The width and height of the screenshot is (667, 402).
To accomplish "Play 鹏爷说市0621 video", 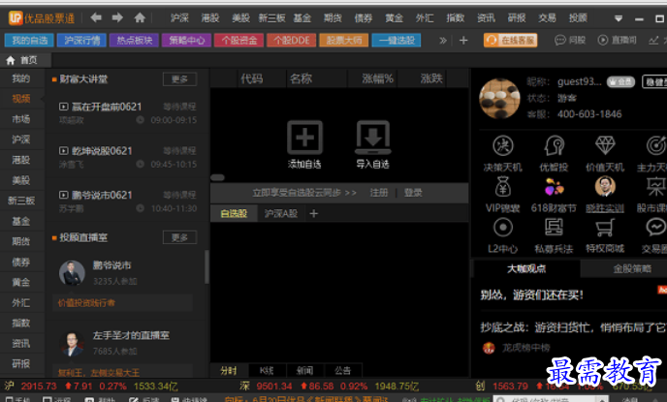I will [63, 195].
